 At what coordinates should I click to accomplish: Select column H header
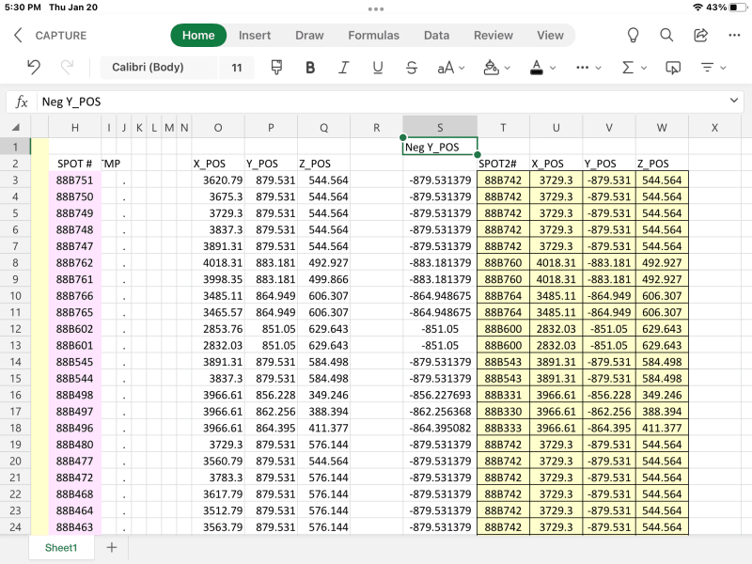pyautogui.click(x=75, y=128)
